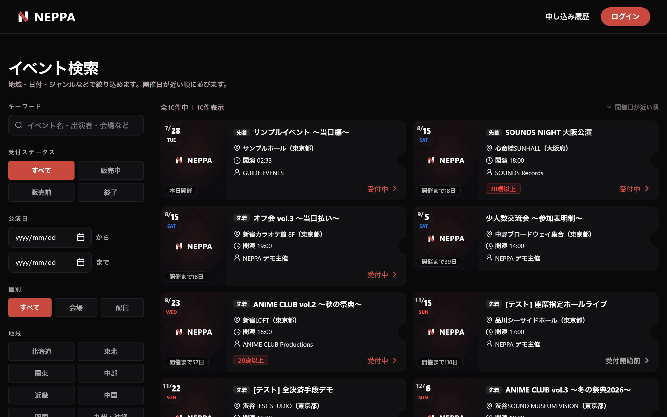667x417 pixels.
Task: Click person icon beside SOUNDS Records
Action: pyautogui.click(x=489, y=172)
